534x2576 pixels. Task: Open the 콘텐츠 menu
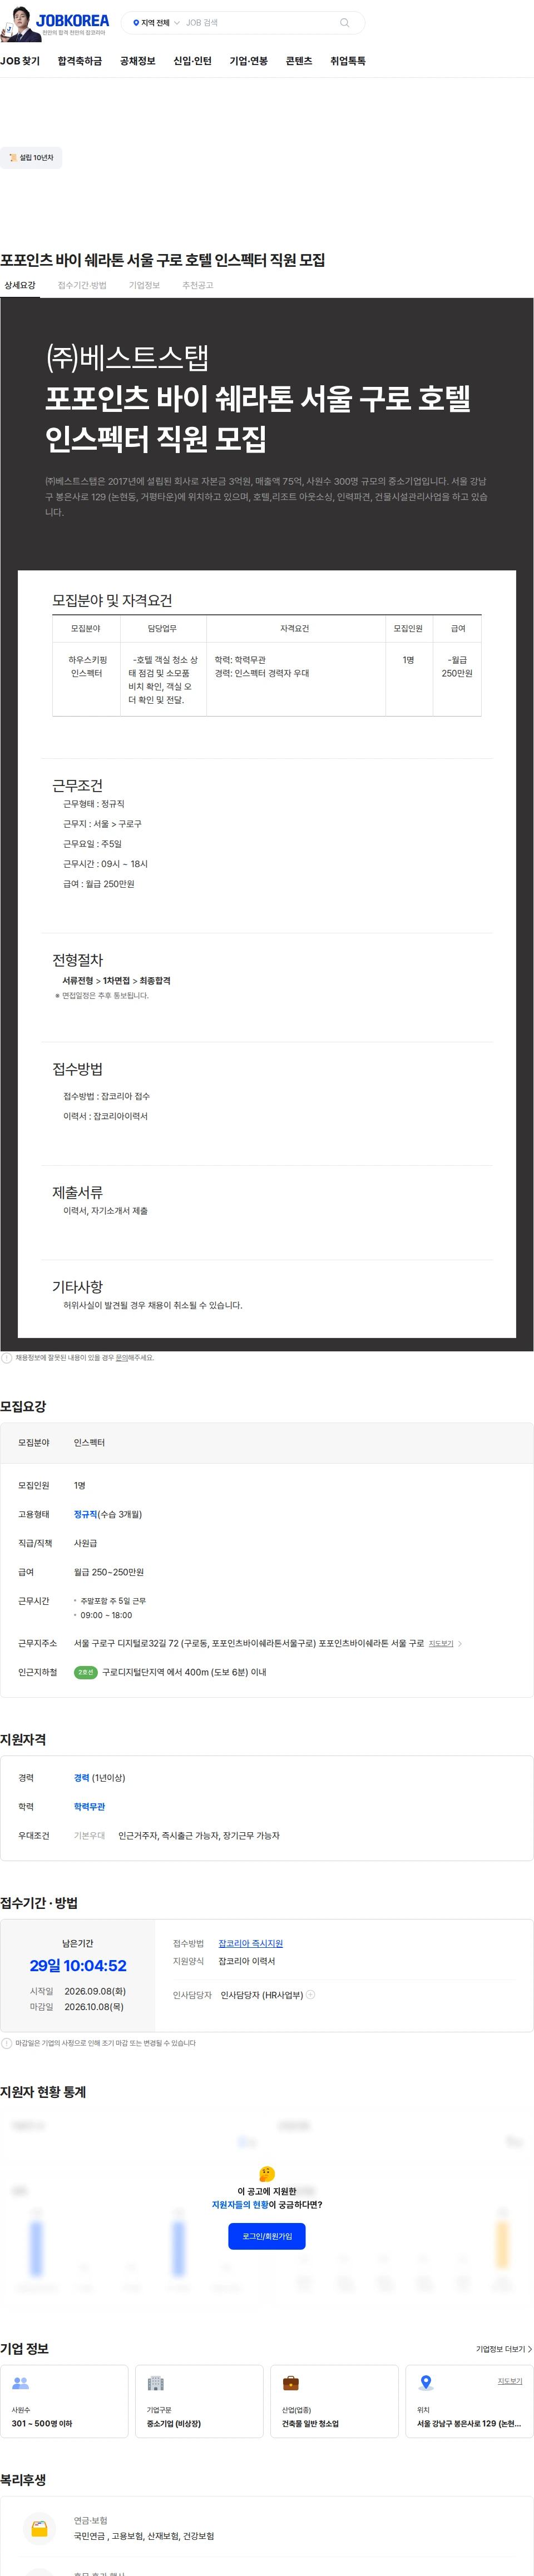click(299, 61)
